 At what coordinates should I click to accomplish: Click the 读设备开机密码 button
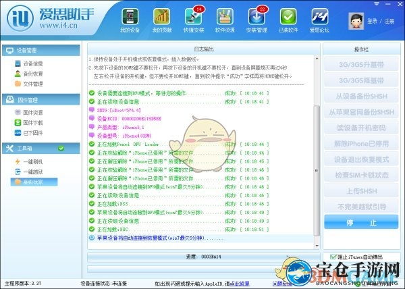click(x=361, y=128)
